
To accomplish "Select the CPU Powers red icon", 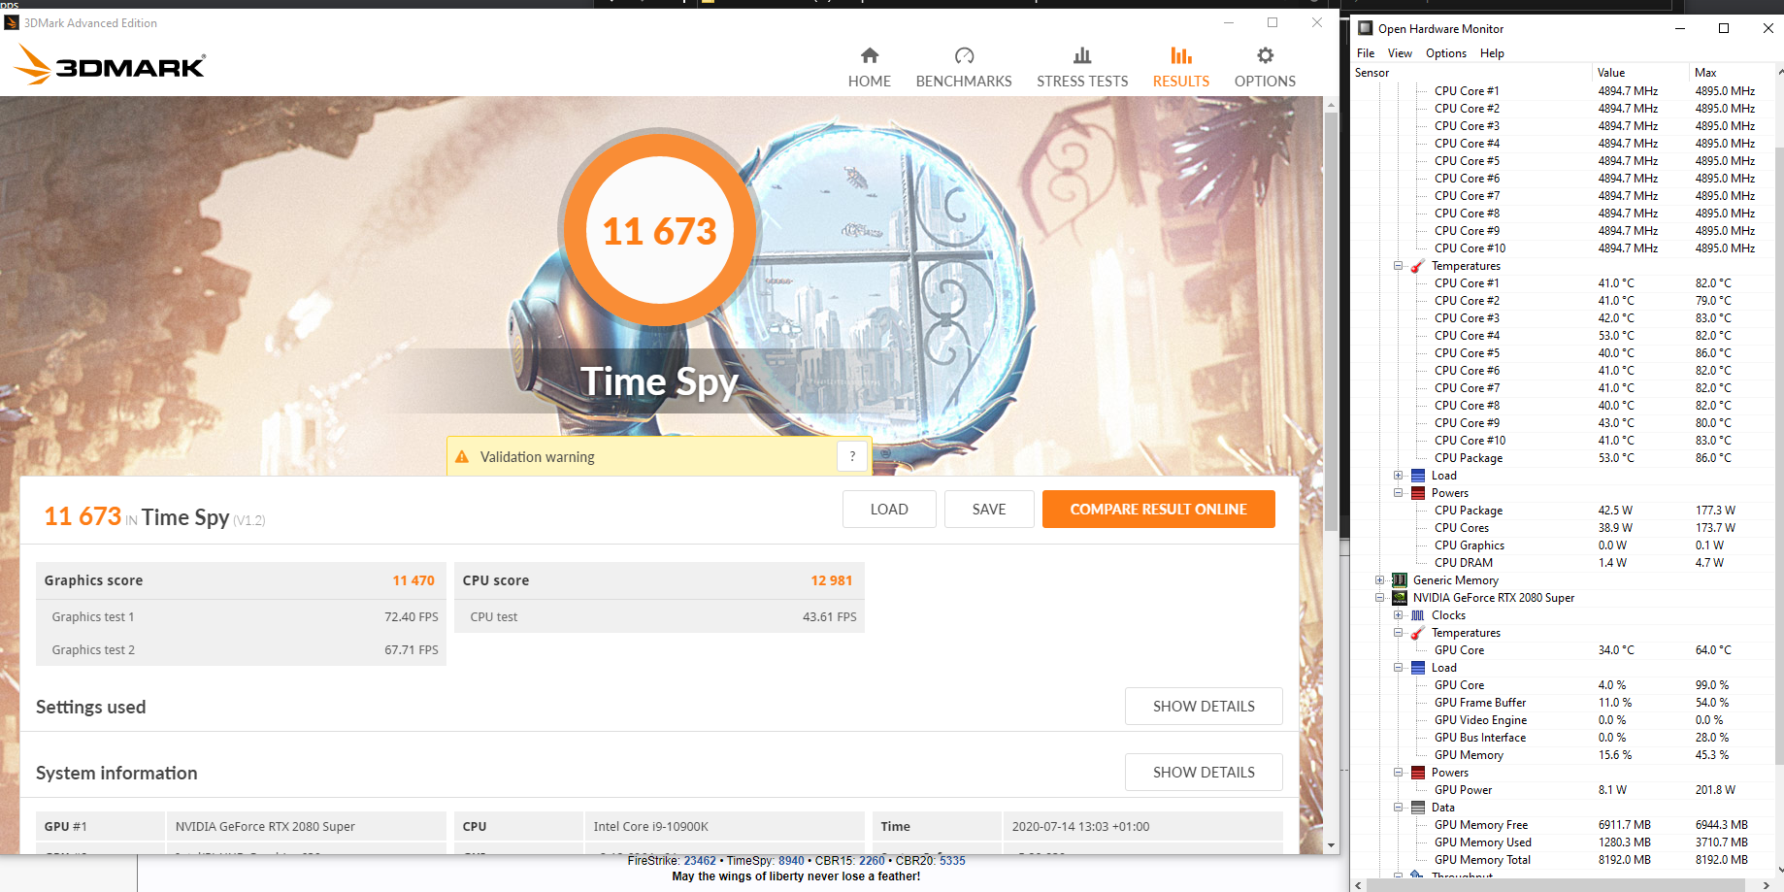I will tap(1418, 493).
